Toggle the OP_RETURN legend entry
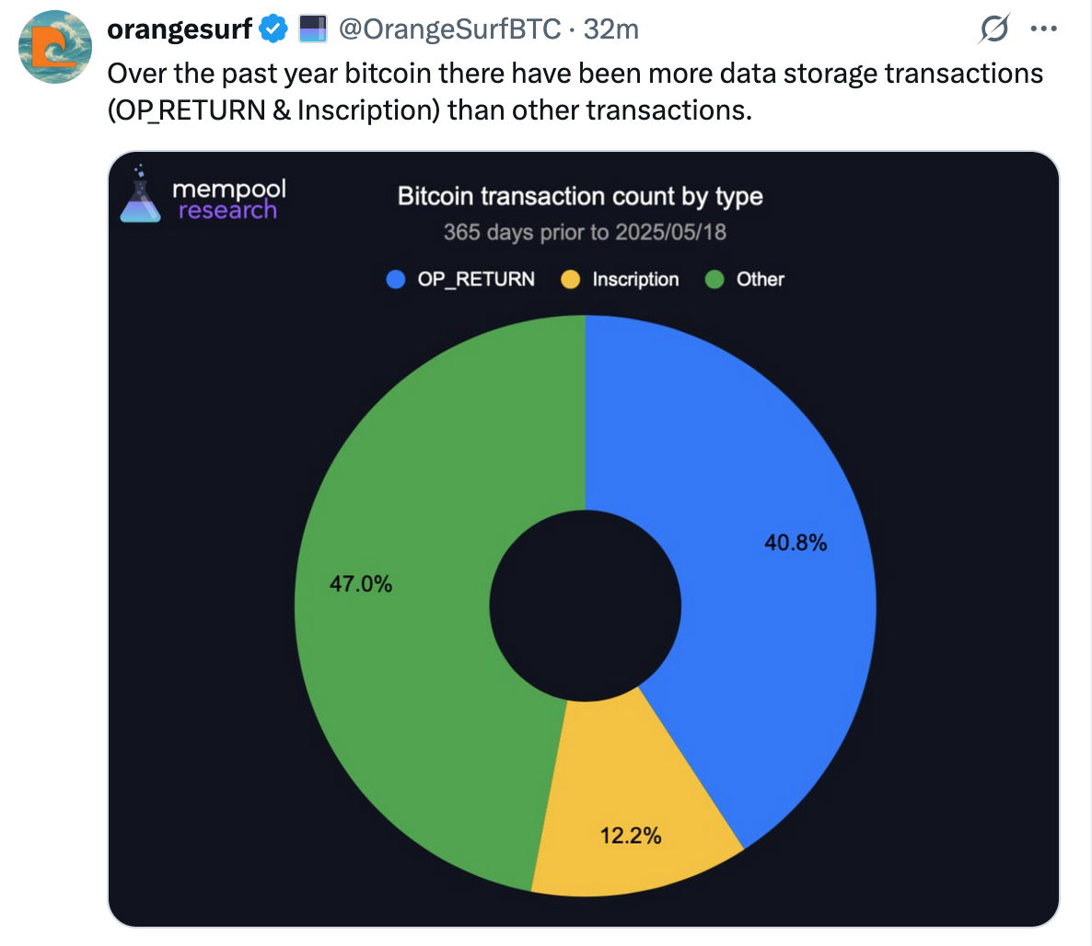1092x946 pixels. [460, 279]
